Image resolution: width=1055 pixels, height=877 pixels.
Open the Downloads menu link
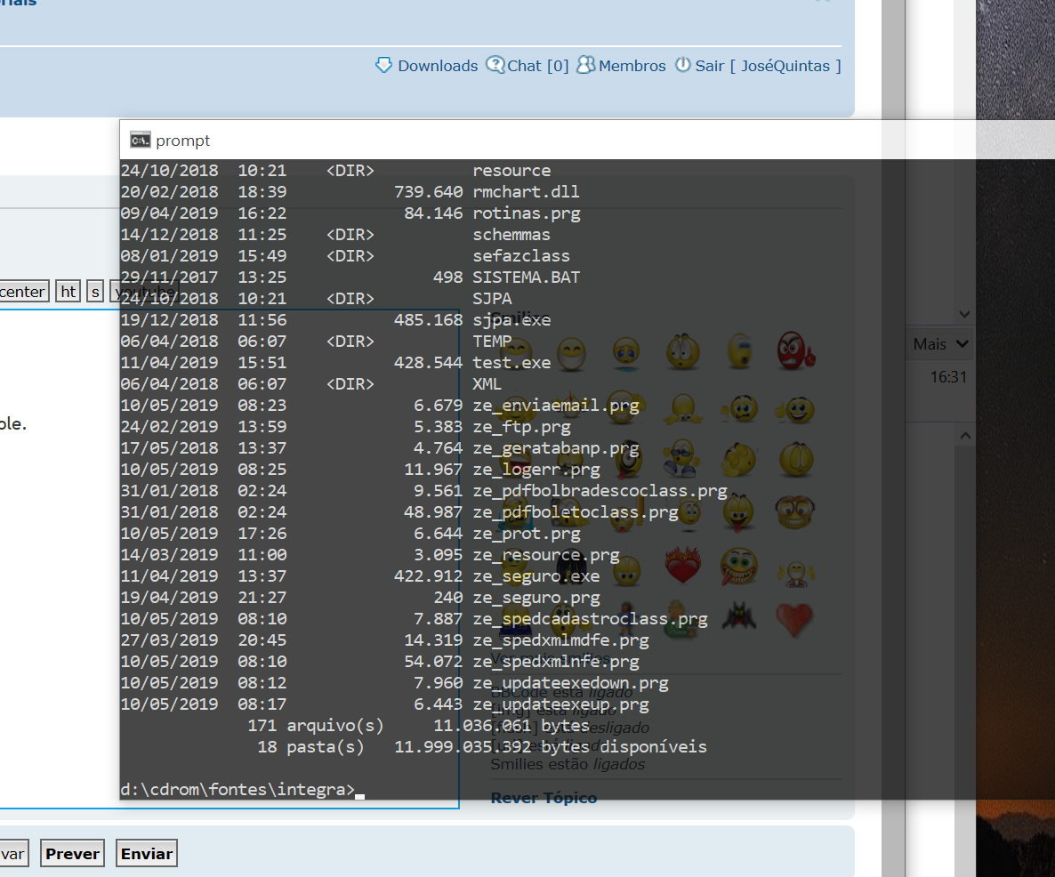[438, 66]
